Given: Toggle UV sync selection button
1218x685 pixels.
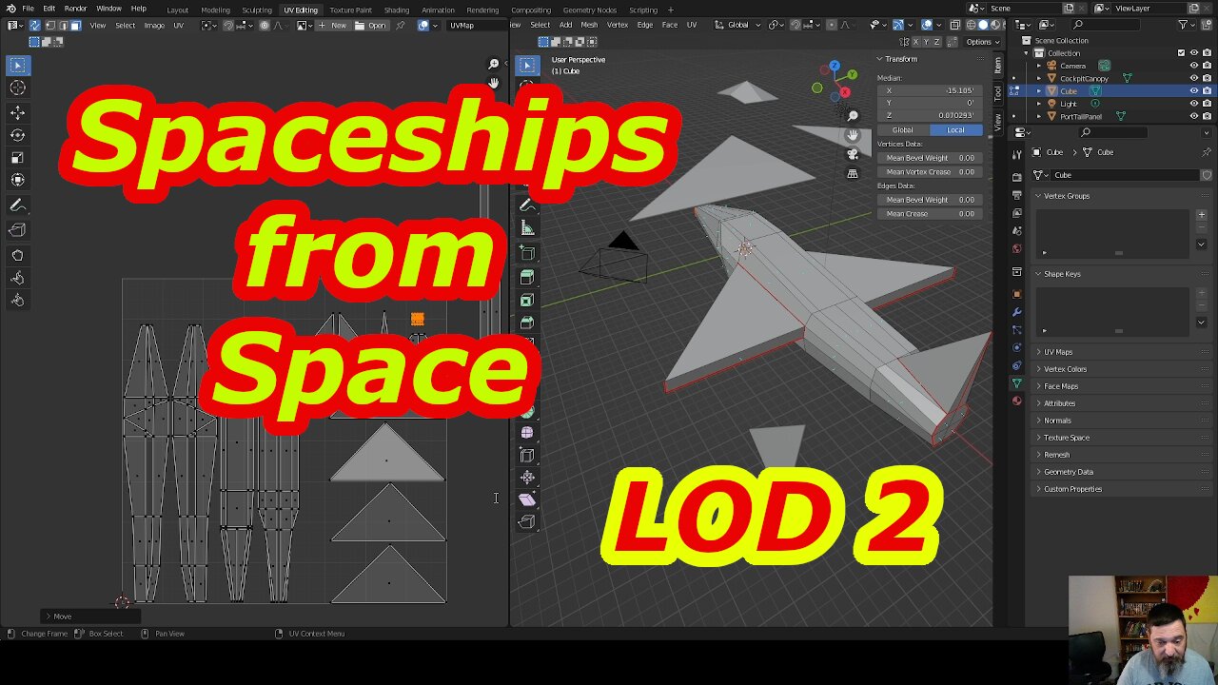Looking at the screenshot, I should 34,26.
